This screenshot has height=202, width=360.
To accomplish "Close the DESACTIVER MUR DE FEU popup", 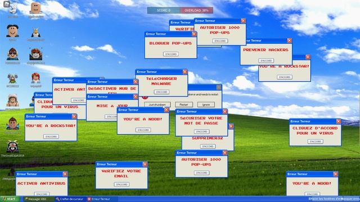I will 136,82.
